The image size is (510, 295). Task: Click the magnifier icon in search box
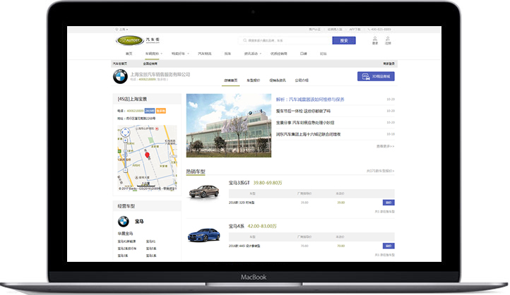244,40
